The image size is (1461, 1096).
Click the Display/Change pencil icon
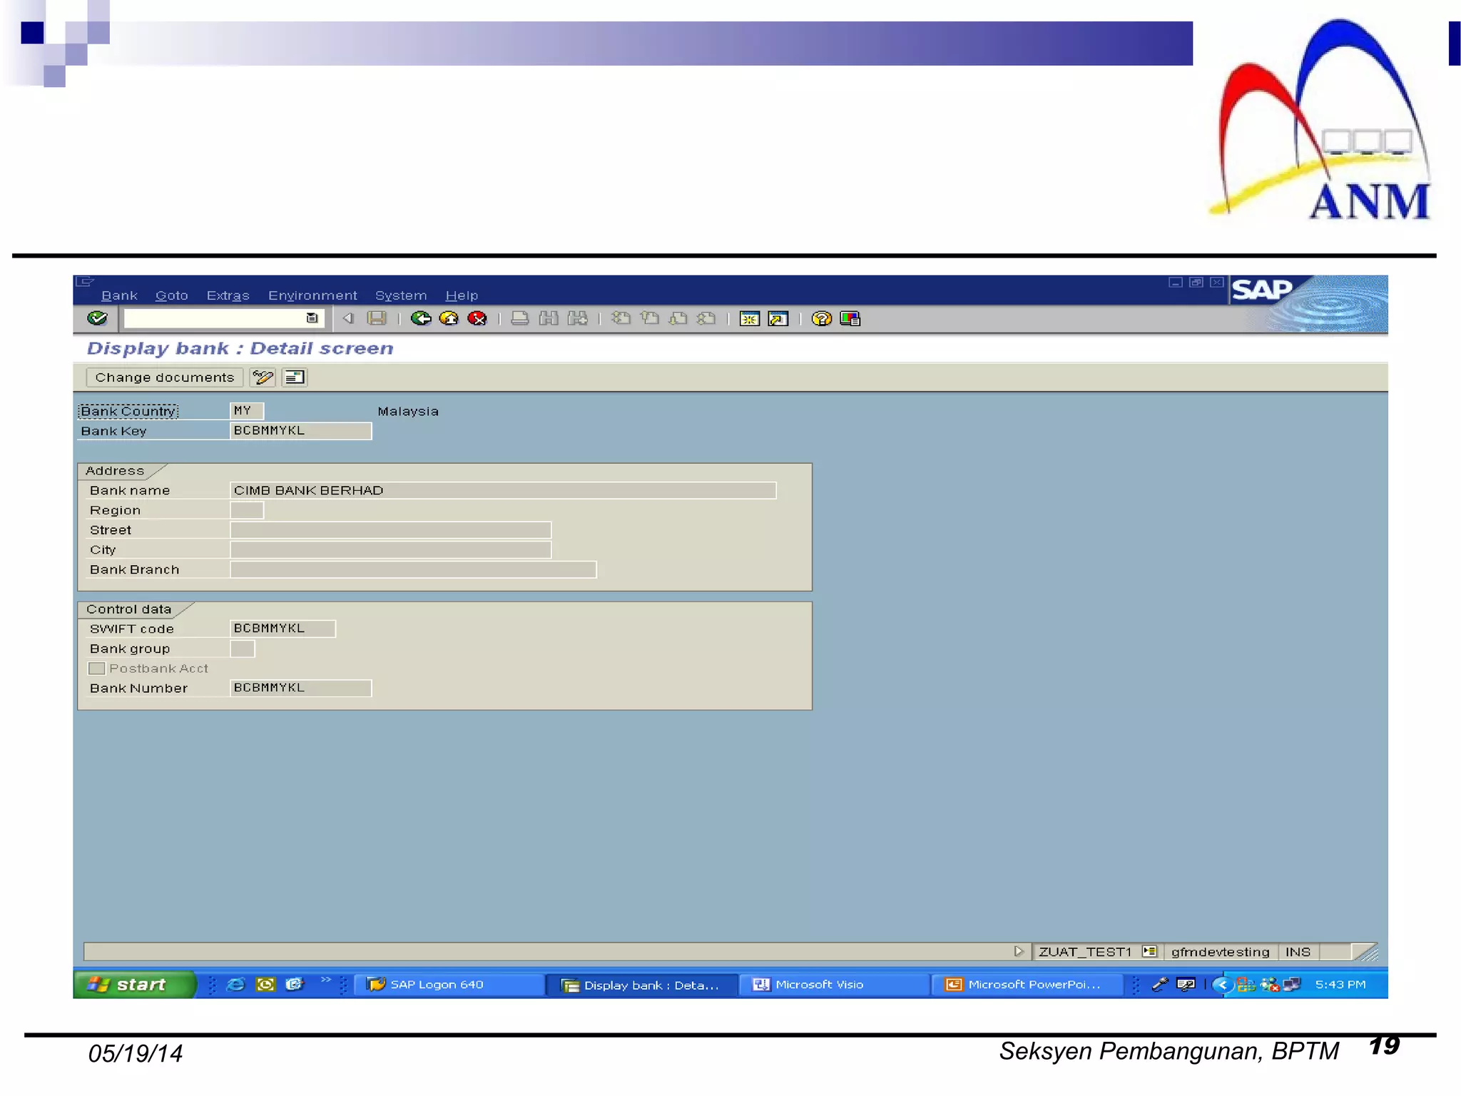pos(263,377)
